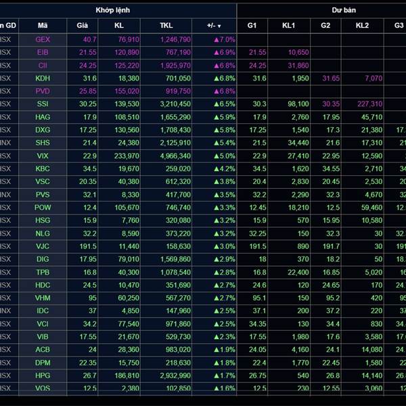406x406 pixels.
Task: Select the IDC stock symbol
Action: point(43,311)
